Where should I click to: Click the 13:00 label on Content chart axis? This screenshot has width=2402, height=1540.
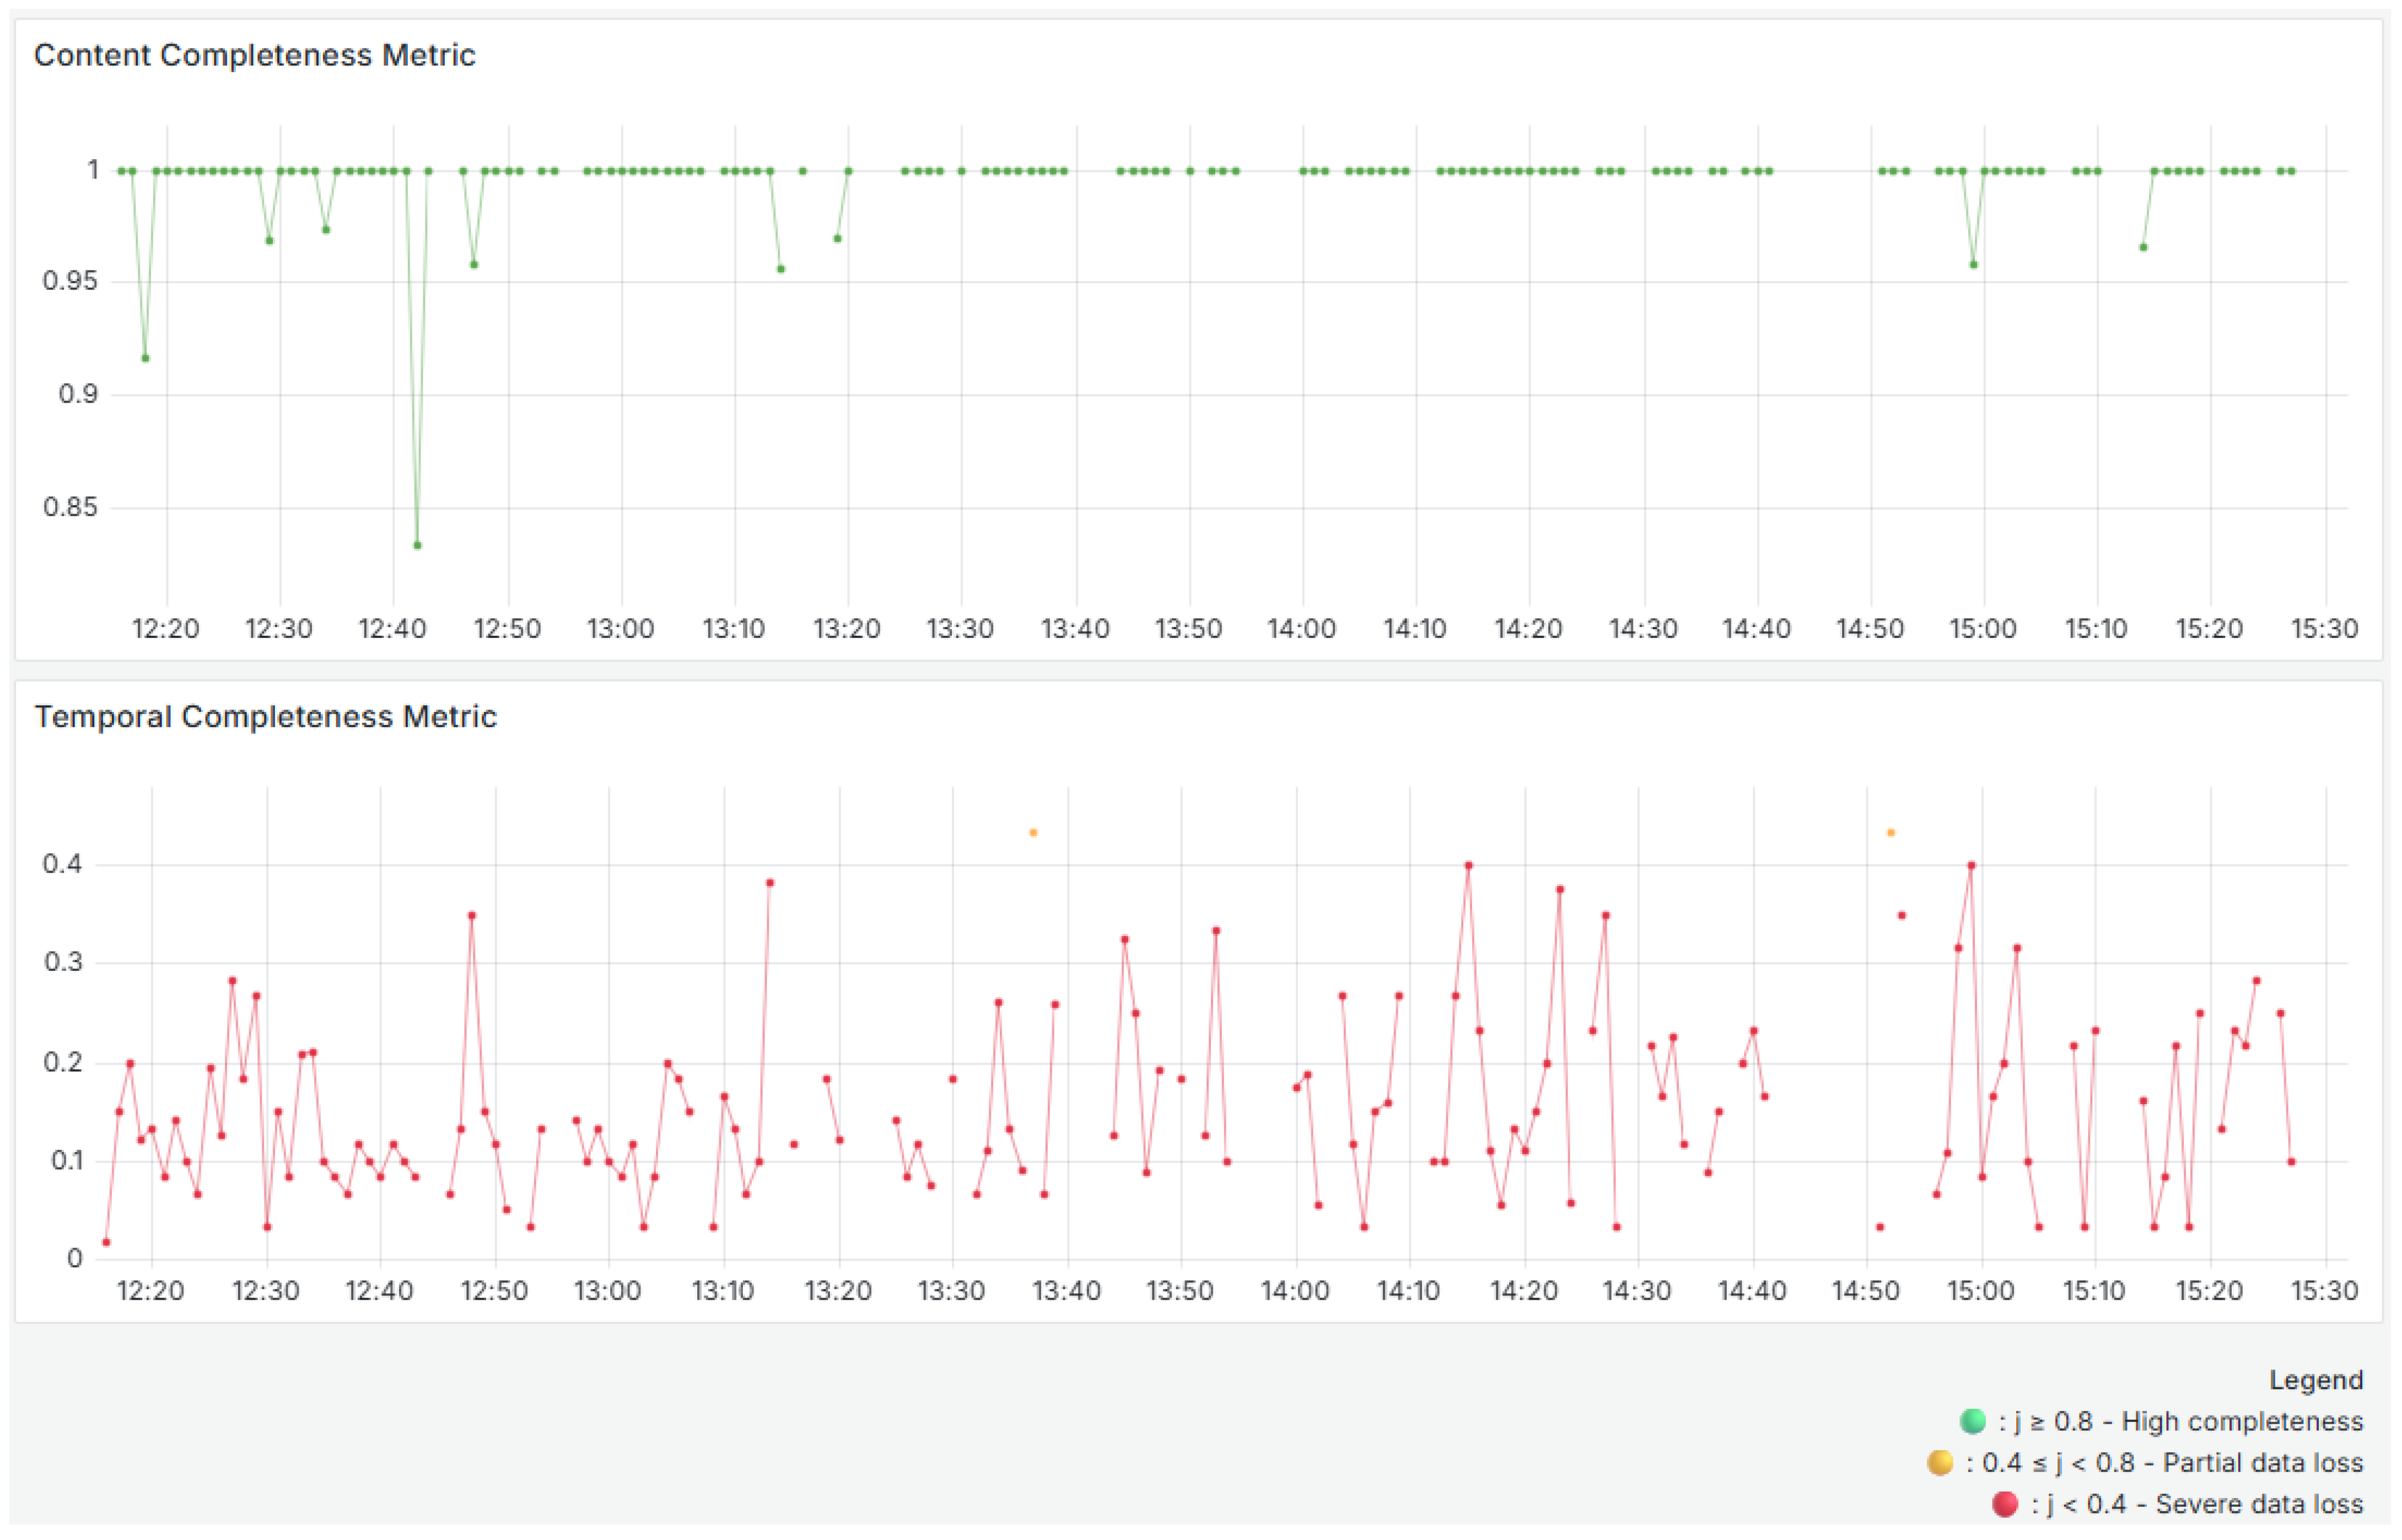[620, 629]
